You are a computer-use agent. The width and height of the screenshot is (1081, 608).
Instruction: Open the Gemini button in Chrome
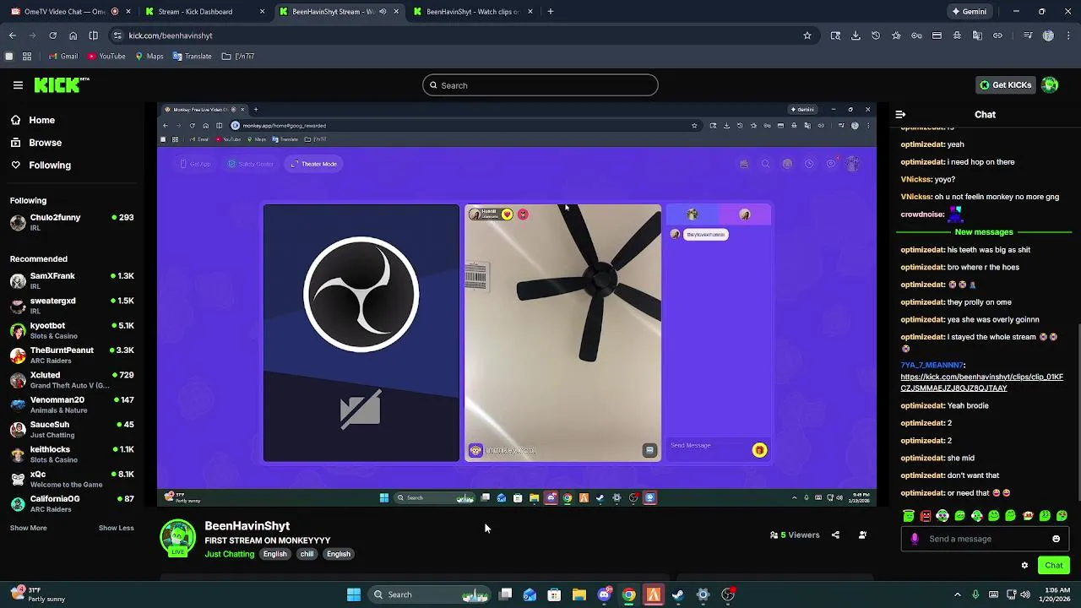click(969, 12)
